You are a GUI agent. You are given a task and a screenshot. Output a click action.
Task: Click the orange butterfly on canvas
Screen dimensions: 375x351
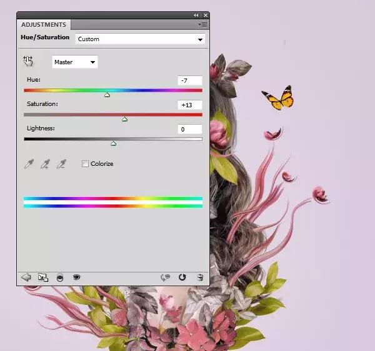[279, 98]
